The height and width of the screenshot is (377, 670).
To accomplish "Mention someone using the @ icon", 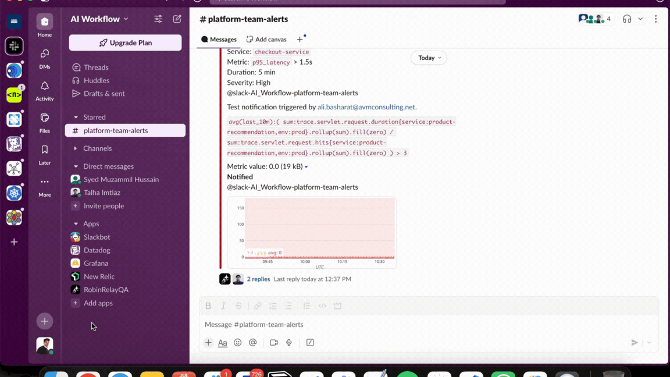I will coord(252,343).
